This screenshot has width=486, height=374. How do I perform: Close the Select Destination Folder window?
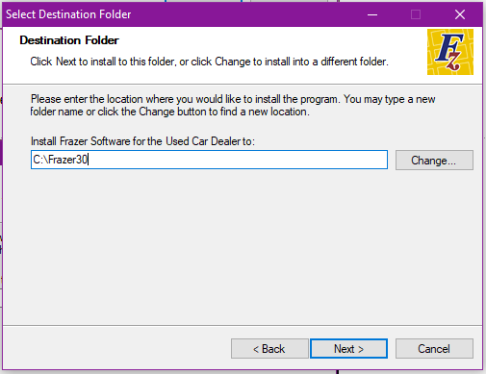pos(460,14)
